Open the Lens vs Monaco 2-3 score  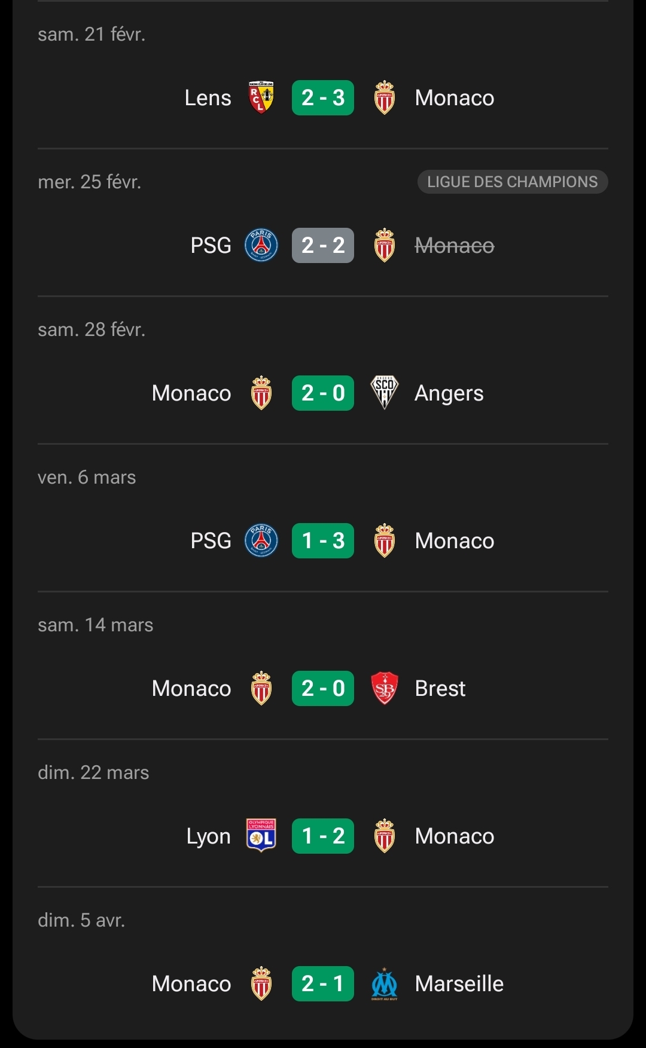[323, 97]
